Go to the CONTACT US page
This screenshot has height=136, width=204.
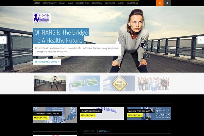click(x=133, y=3)
